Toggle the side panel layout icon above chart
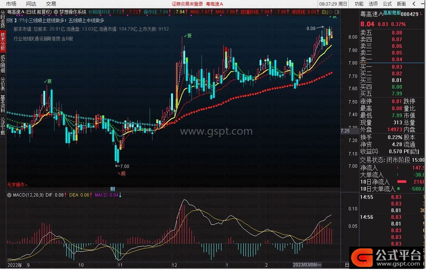The width and height of the screenshot is (427, 270). tap(337, 12)
